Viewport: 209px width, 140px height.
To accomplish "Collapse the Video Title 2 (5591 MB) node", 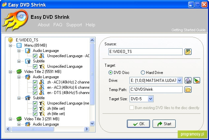I will pyautogui.click(x=11, y=72).
